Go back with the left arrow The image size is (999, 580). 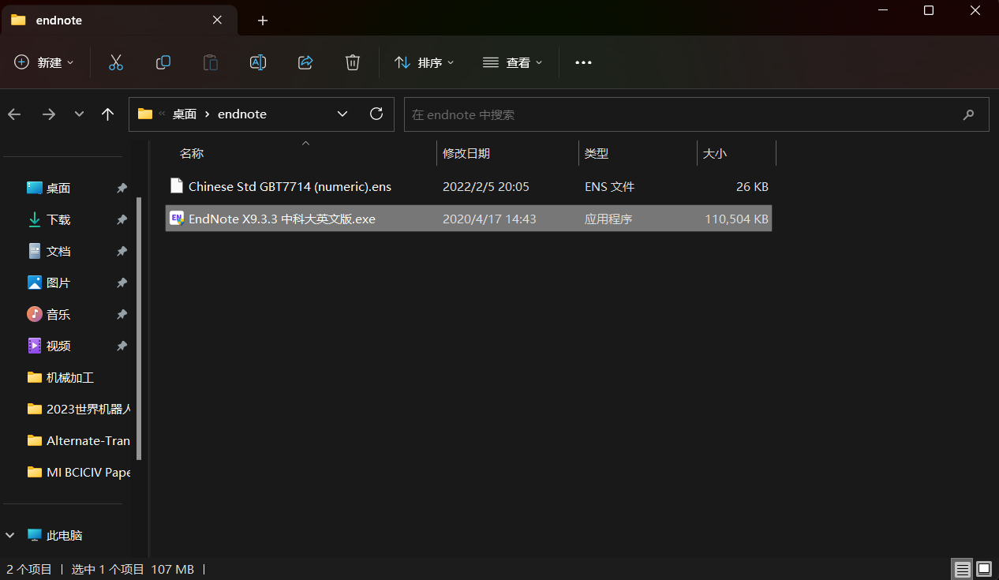tap(14, 114)
